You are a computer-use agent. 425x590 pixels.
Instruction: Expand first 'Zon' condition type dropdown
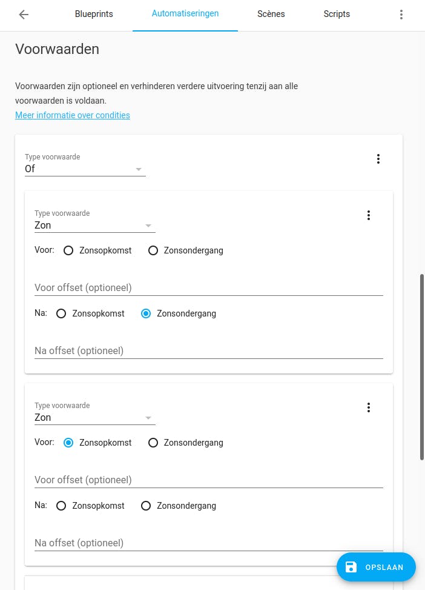94,226
